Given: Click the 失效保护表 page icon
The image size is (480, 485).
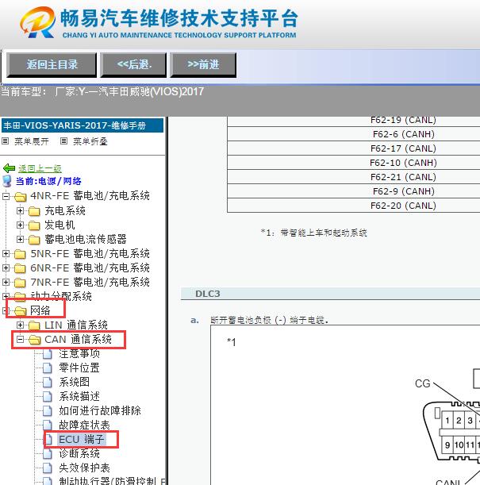Looking at the screenshot, I should (x=48, y=468).
